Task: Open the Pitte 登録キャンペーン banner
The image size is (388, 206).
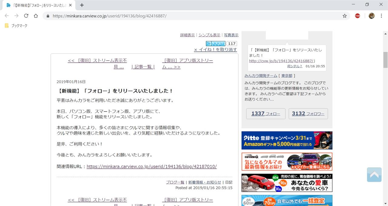Action: click(x=287, y=140)
